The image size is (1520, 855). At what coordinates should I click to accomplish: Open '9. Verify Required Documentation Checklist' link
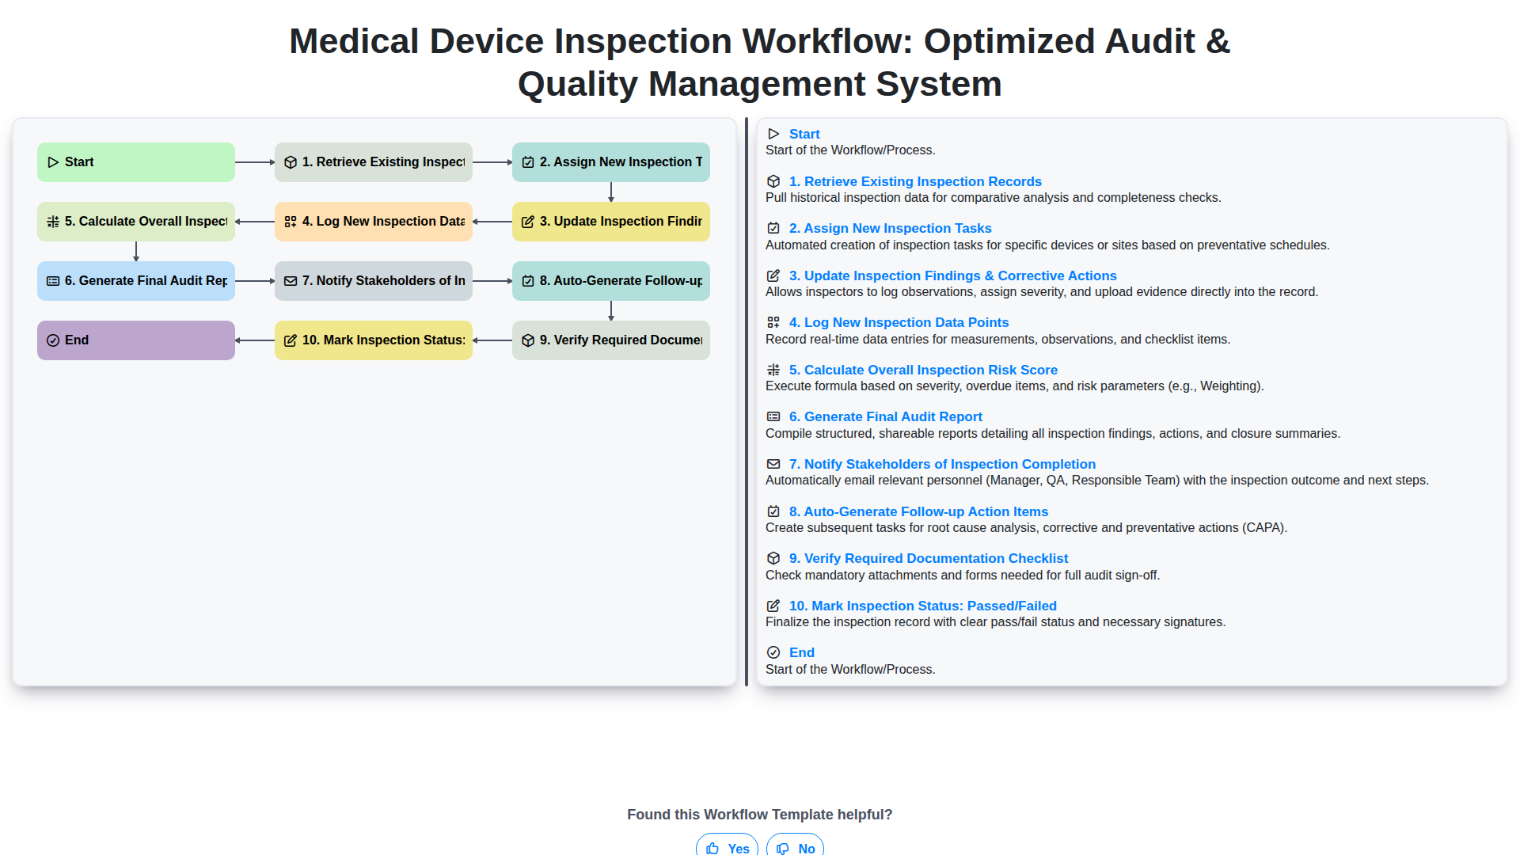[x=928, y=558]
